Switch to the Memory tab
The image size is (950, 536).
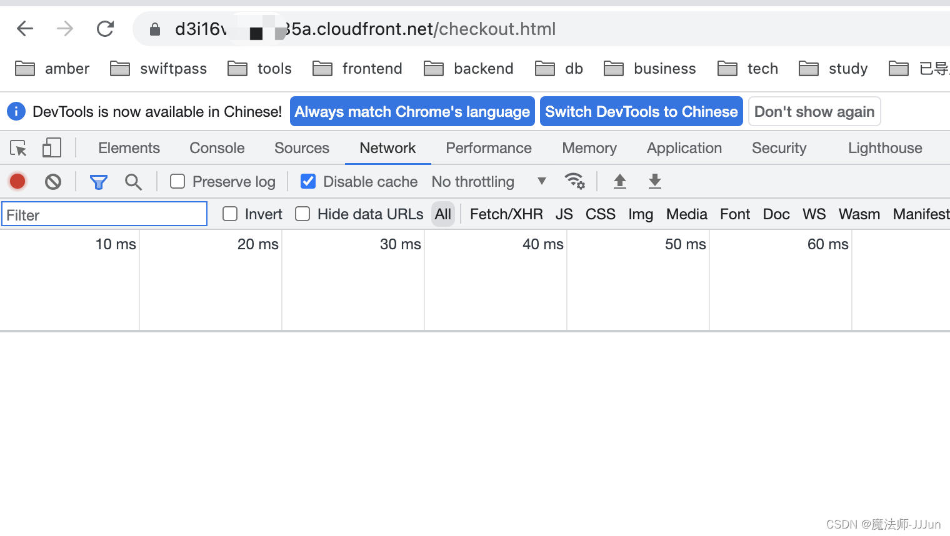[x=589, y=148]
